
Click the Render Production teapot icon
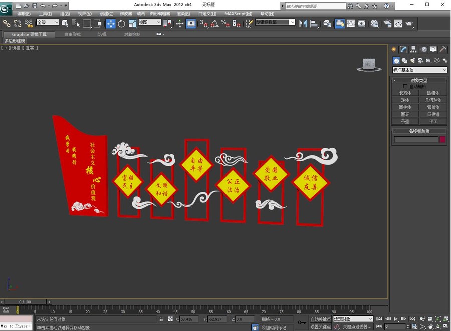pyautogui.click(x=409, y=23)
